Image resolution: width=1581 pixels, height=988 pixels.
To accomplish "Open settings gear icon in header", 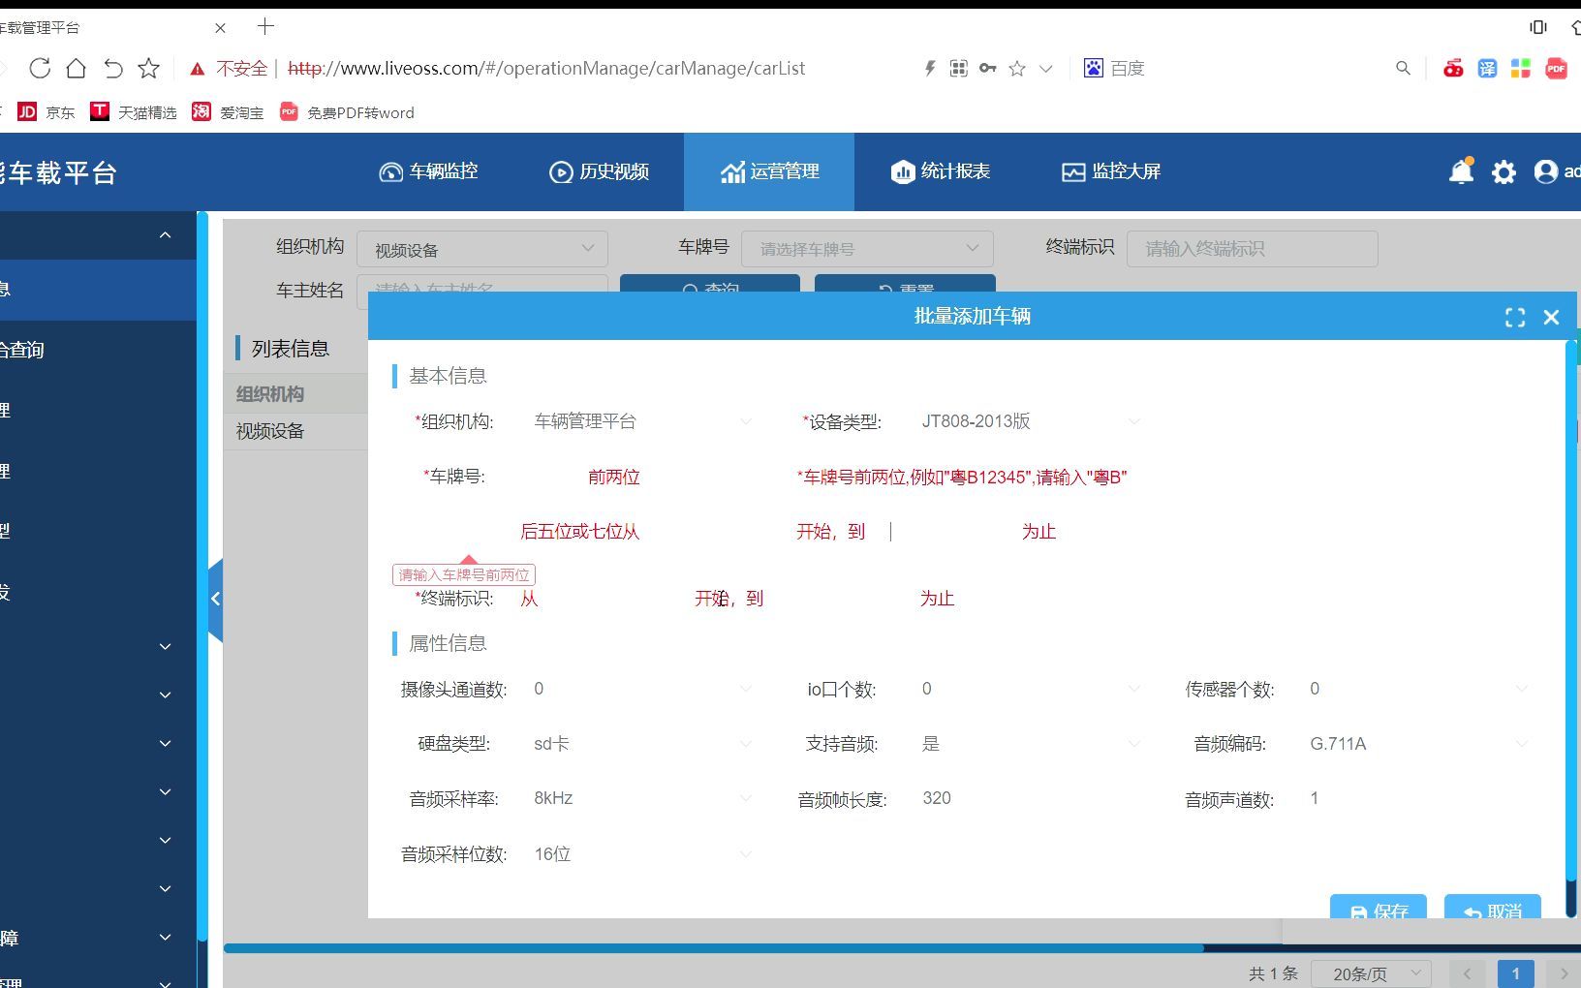I will tap(1503, 172).
